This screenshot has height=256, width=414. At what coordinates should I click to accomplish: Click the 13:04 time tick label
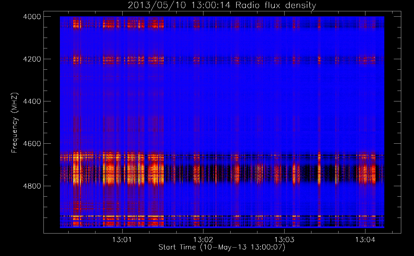pyautogui.click(x=365, y=240)
